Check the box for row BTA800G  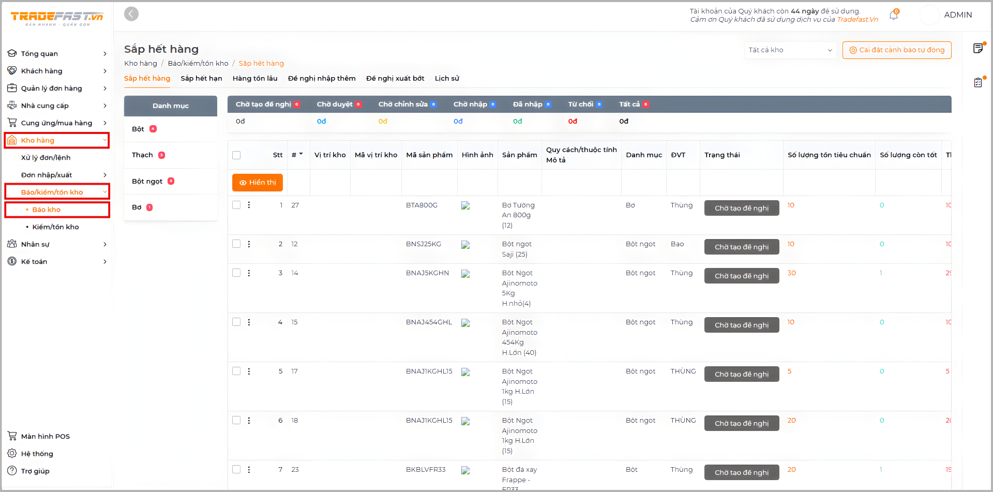click(x=236, y=205)
